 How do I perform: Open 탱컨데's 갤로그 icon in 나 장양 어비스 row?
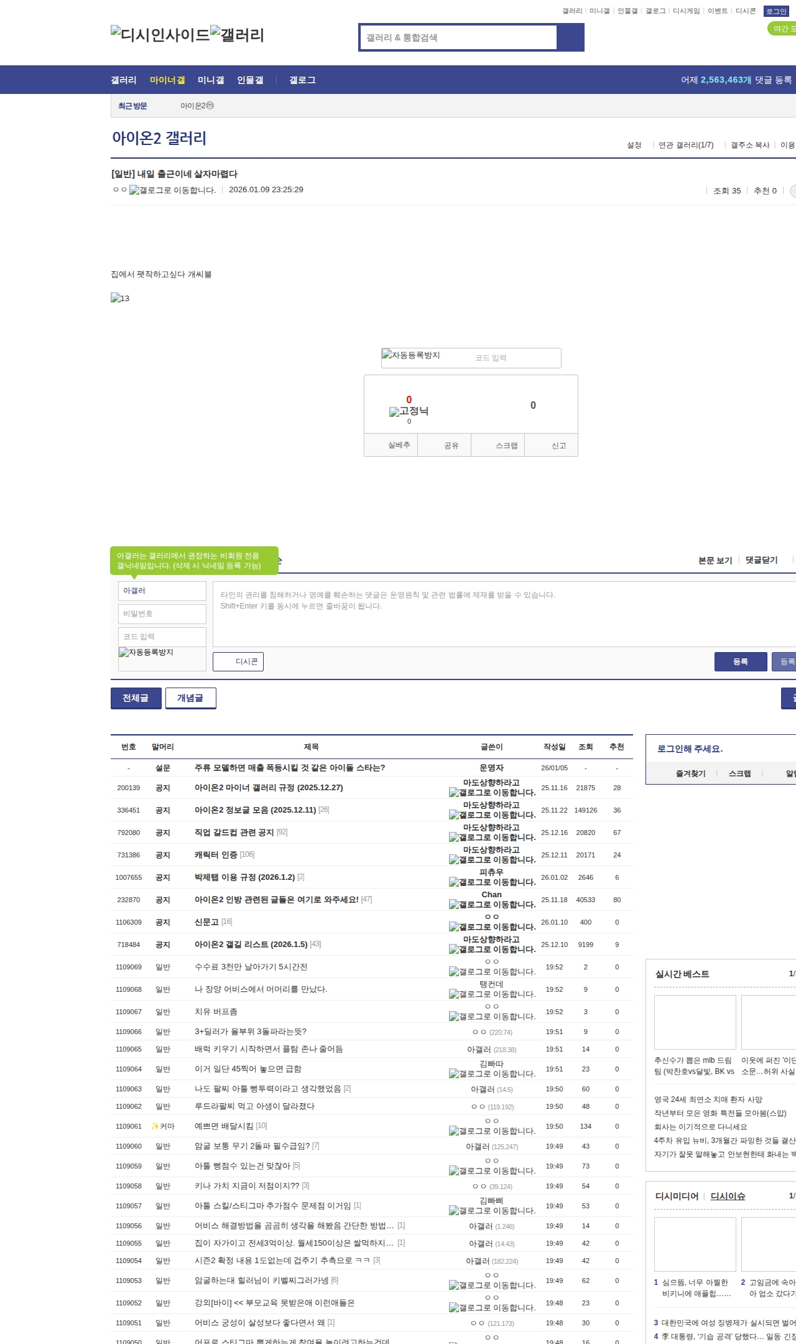coord(492,994)
